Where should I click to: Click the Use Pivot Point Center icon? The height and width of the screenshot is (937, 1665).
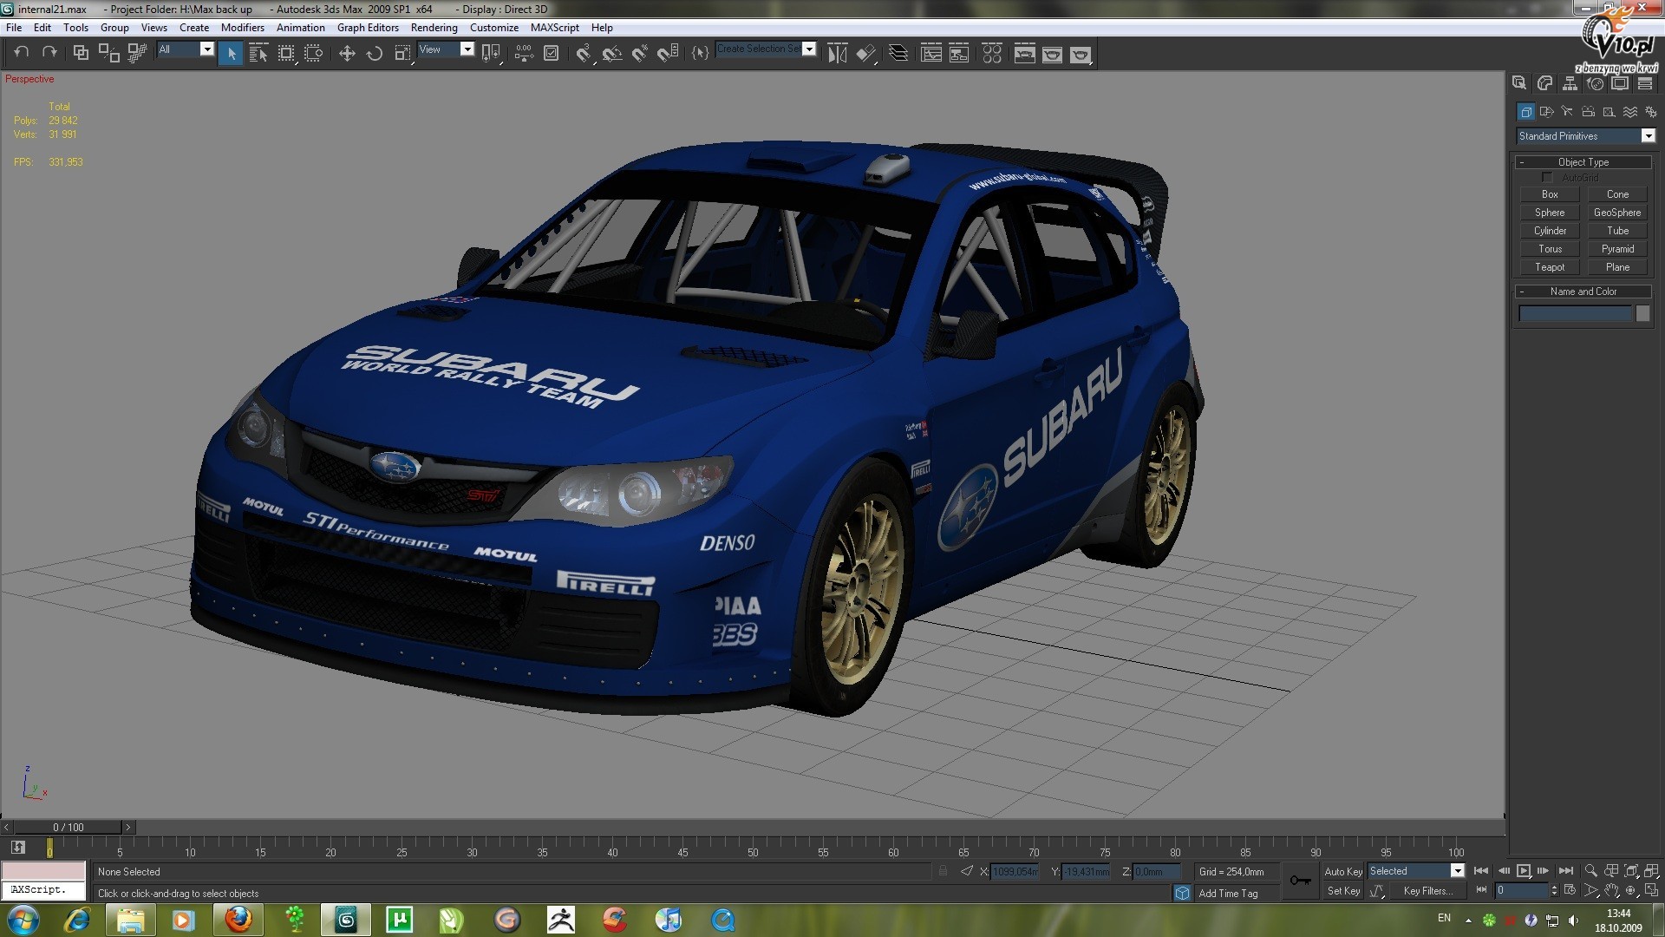pos(491,54)
